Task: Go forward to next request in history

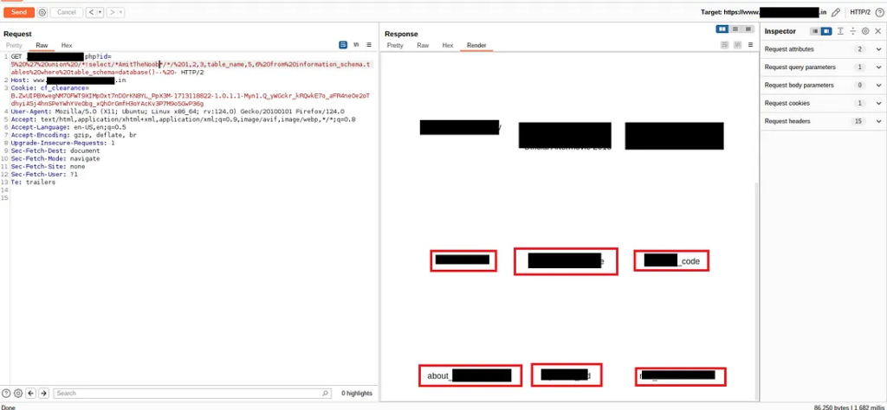Action: tap(112, 12)
